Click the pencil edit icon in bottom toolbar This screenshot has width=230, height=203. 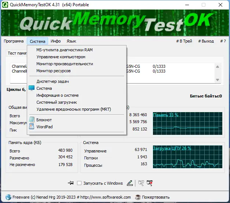(130, 183)
